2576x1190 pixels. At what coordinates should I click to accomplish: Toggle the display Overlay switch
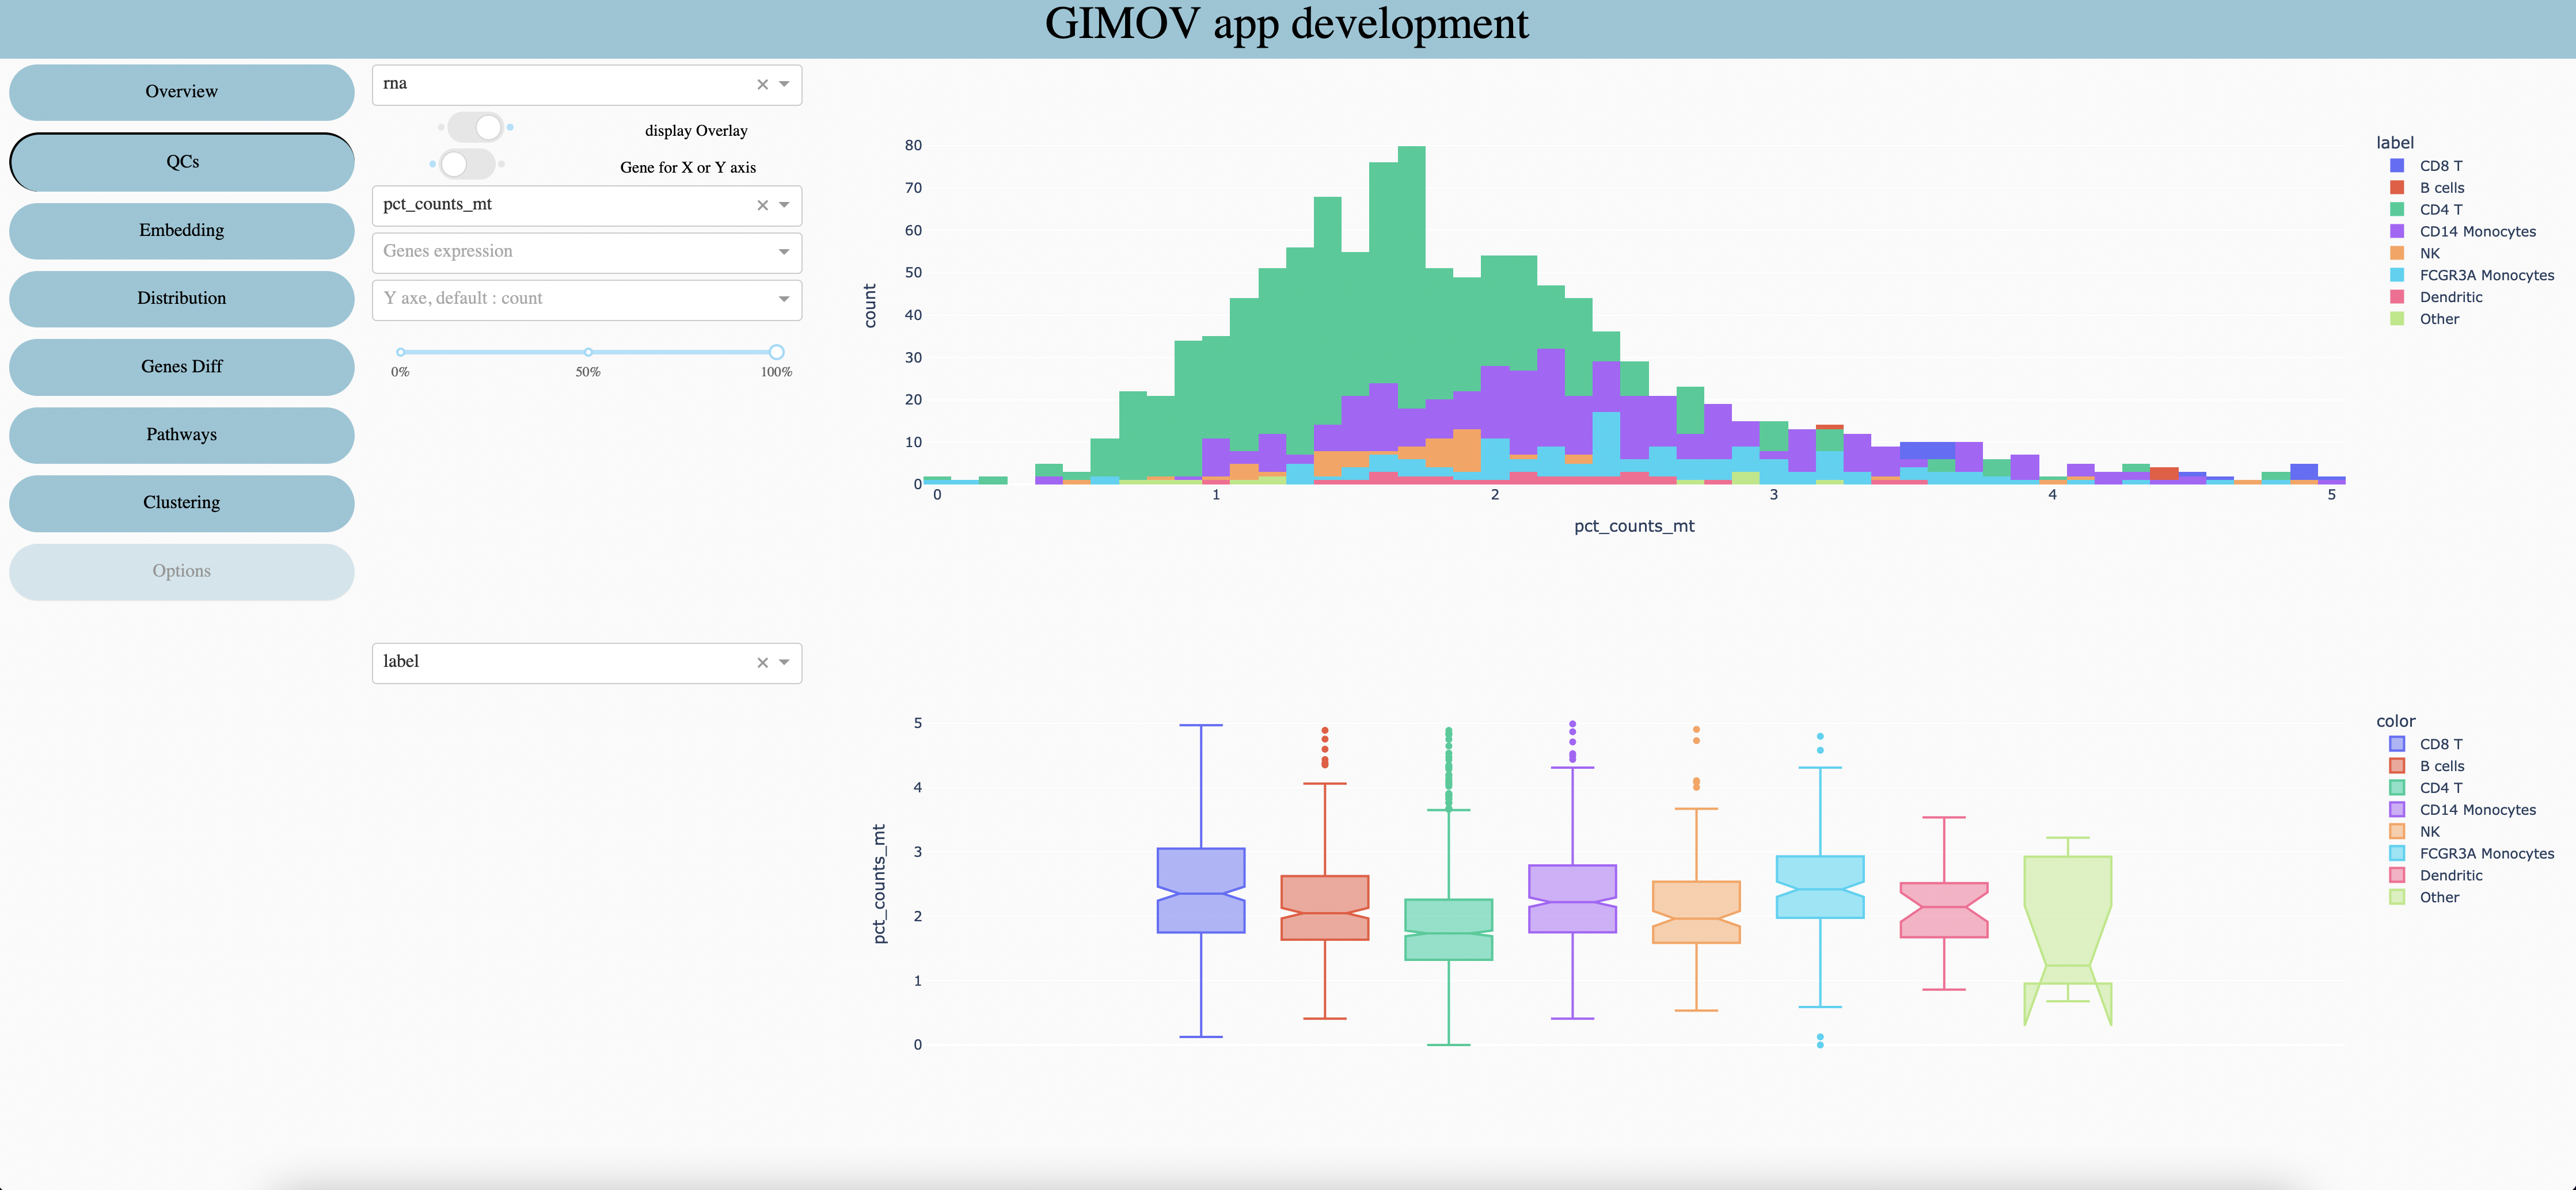(475, 127)
